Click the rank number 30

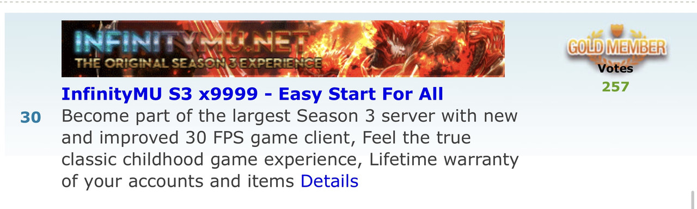[x=30, y=117]
